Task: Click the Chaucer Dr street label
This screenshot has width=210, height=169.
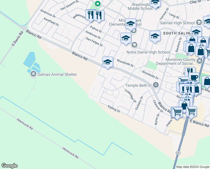Action: pos(158,106)
